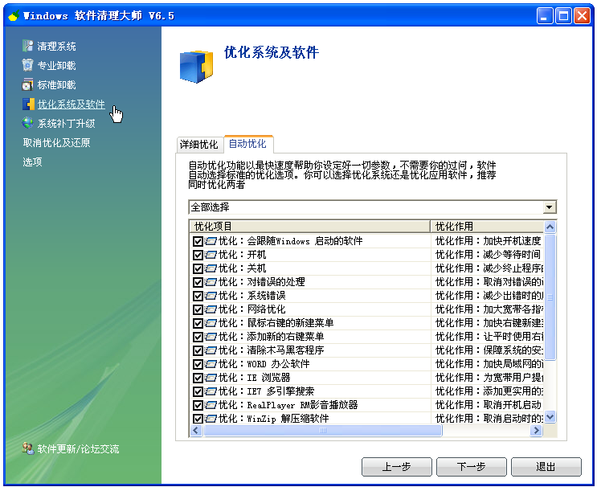The width and height of the screenshot is (597, 487).
Task: Click the item icon for RealPlayer RM影音播放器
Action: (x=211, y=406)
